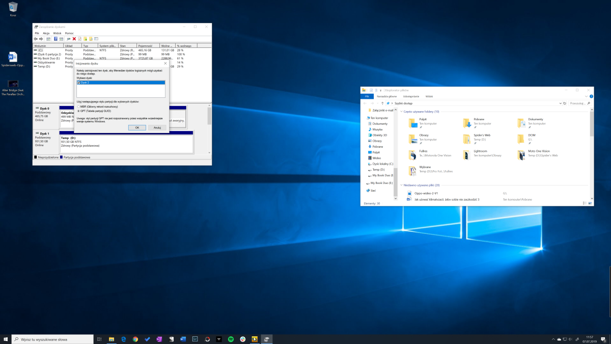Image resolution: width=611 pixels, height=344 pixels.
Task: Open the Akcja menu in Disk Management
Action: click(x=46, y=33)
